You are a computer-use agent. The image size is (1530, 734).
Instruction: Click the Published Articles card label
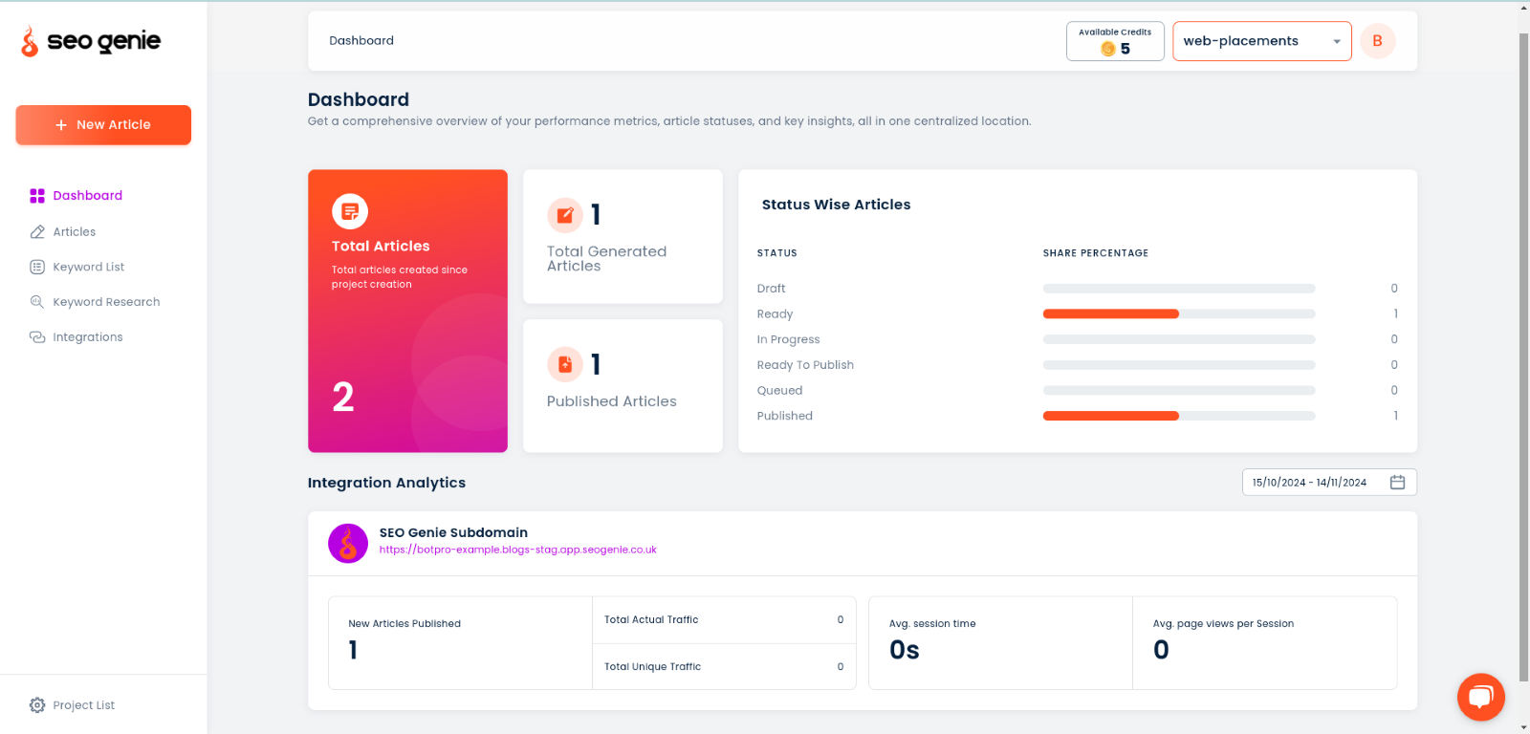612,401
